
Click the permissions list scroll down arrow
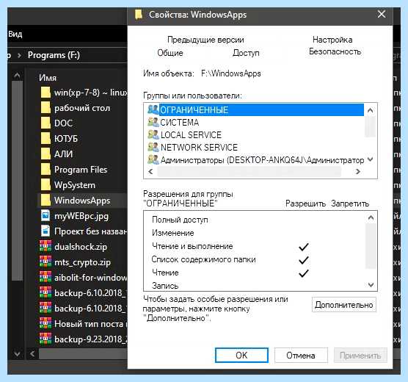click(x=371, y=284)
